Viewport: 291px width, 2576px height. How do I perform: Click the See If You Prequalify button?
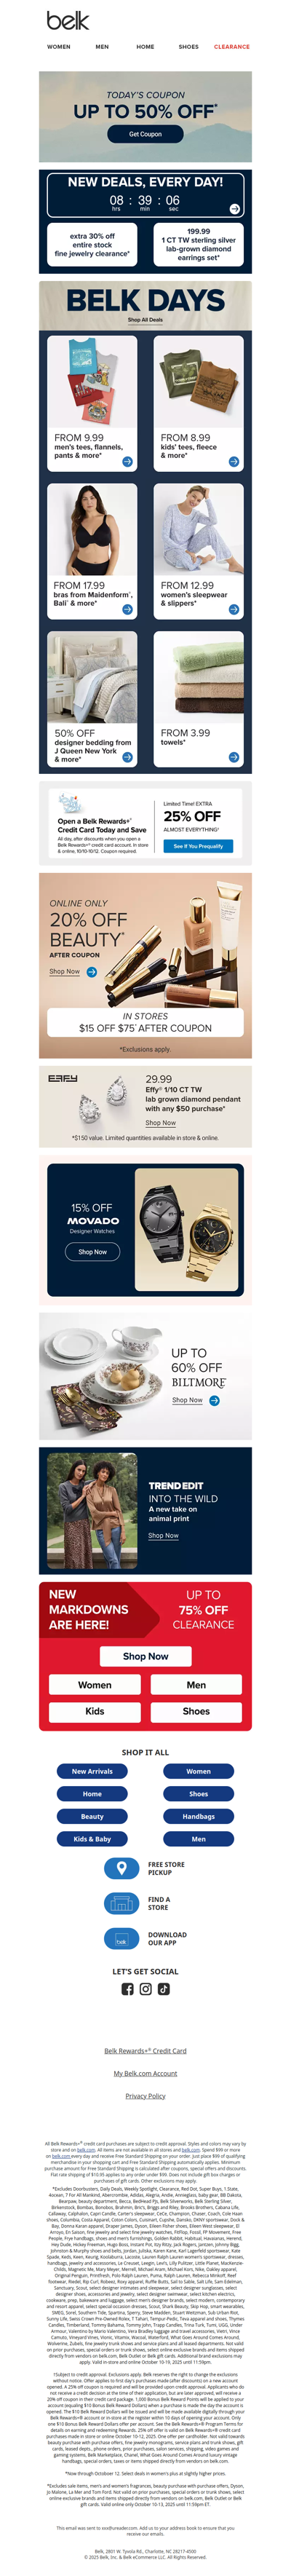(198, 846)
